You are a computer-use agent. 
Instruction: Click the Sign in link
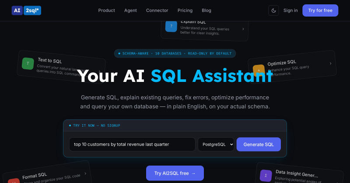pyautogui.click(x=290, y=10)
